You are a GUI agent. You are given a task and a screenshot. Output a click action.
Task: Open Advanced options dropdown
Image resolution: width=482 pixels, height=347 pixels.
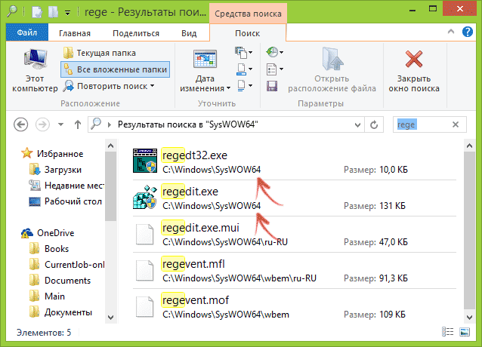click(x=274, y=69)
